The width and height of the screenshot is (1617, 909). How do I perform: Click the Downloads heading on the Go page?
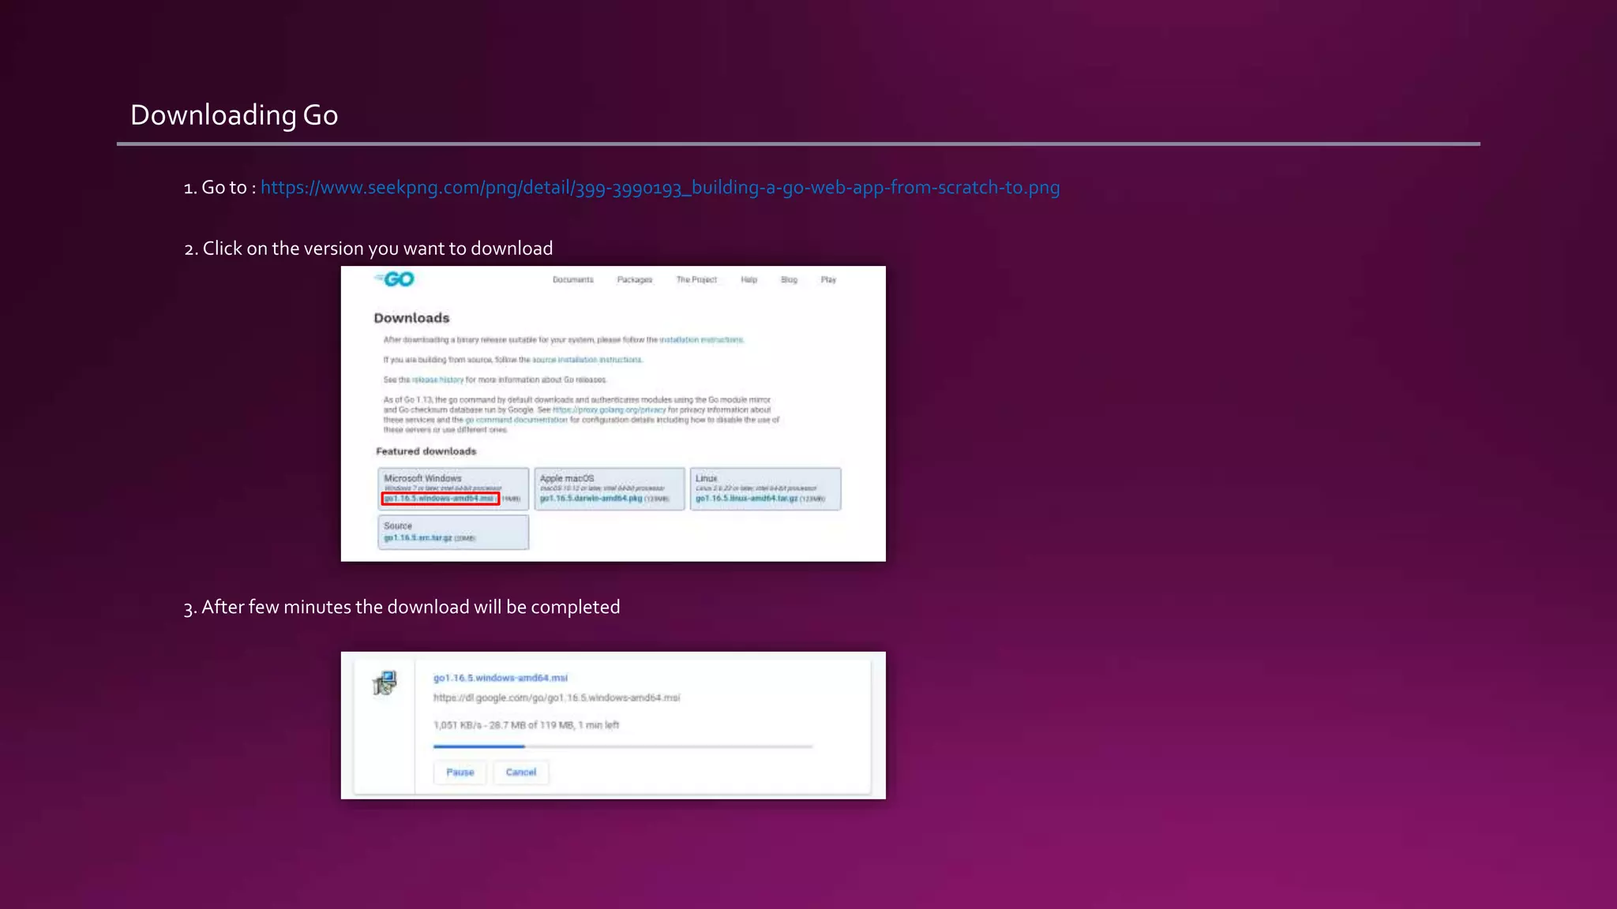coord(411,318)
